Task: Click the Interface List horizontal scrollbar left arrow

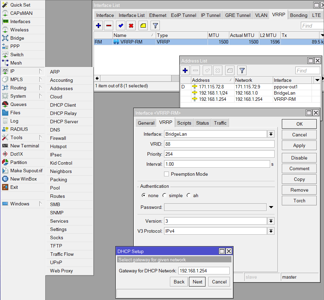Action: click(x=97, y=78)
